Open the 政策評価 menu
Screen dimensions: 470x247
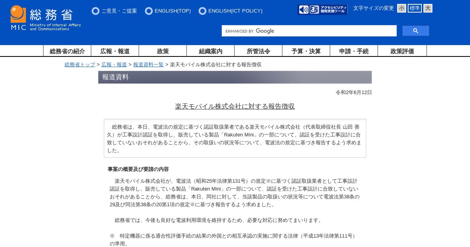[402, 51]
